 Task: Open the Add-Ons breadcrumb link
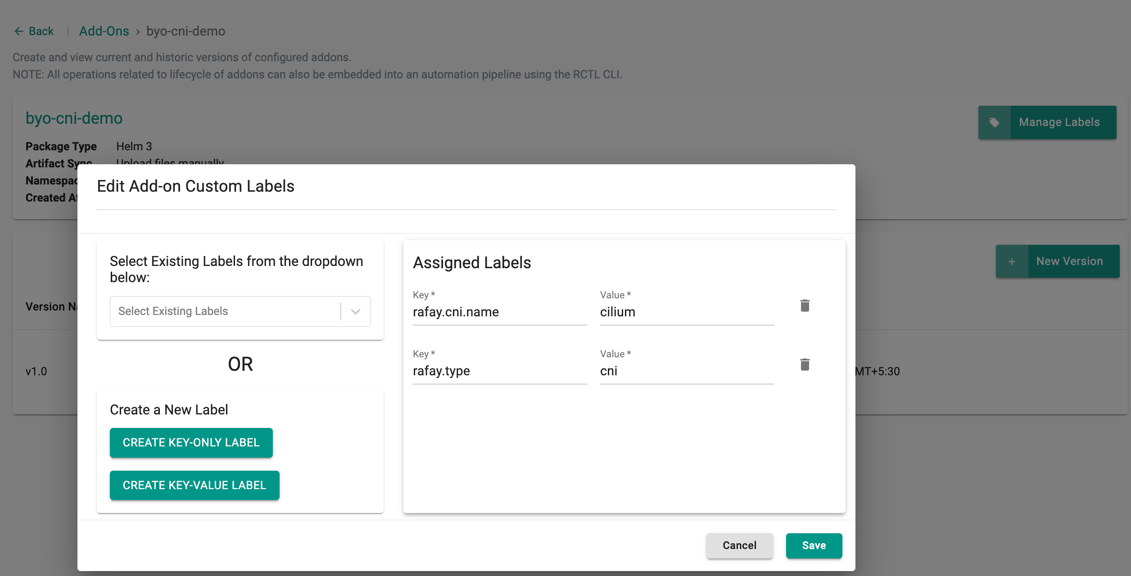[x=104, y=31]
